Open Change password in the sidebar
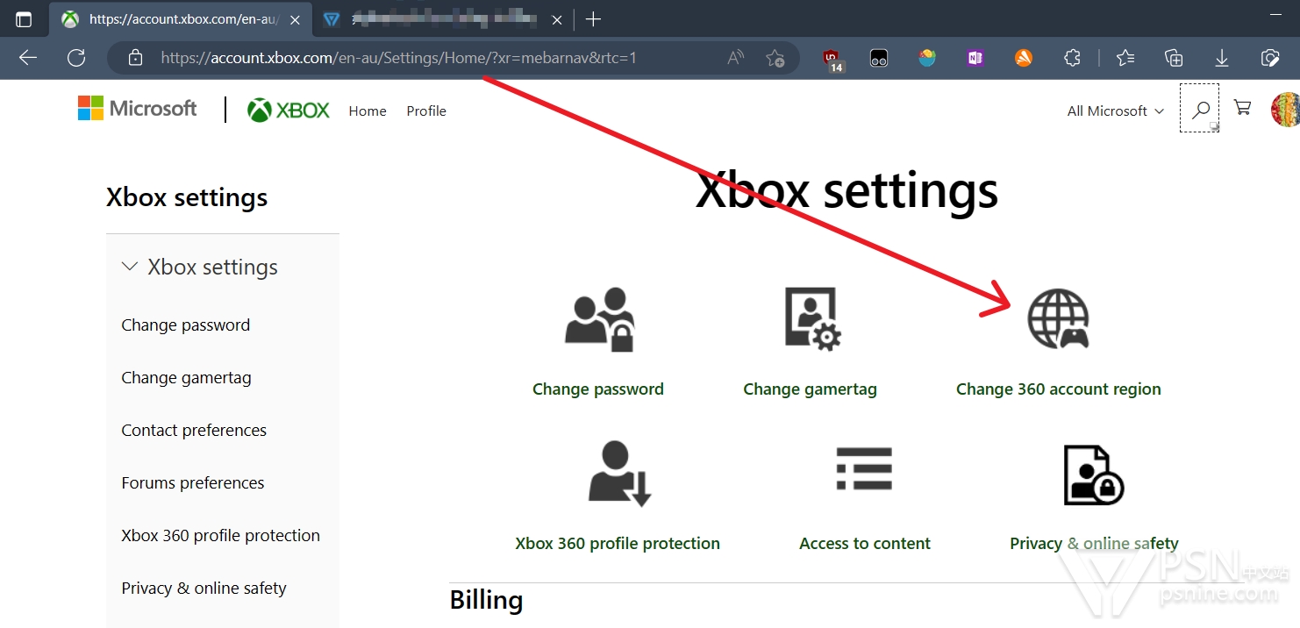This screenshot has width=1300, height=628. coord(186,325)
